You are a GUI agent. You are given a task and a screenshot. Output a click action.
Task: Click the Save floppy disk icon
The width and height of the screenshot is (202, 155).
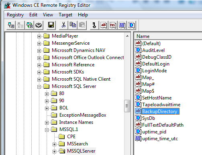(51, 25)
